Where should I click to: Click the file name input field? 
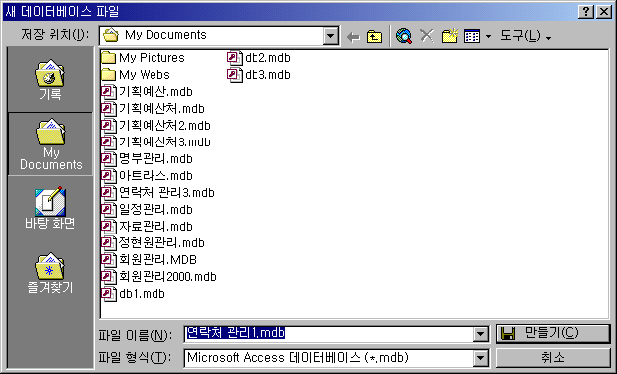pos(329,334)
